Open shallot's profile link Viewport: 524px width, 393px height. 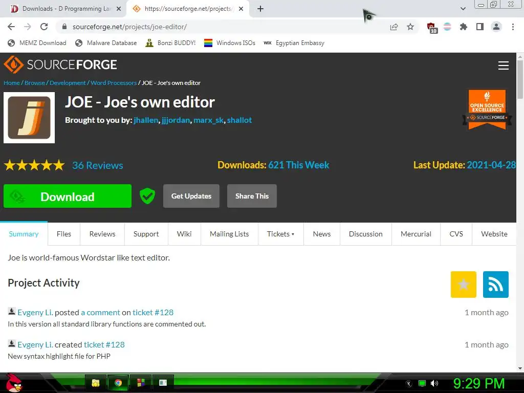coord(239,120)
